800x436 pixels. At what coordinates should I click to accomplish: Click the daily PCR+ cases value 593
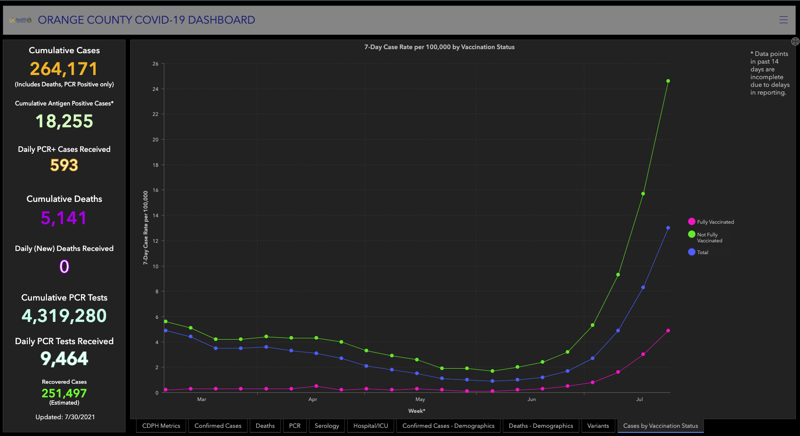coord(64,165)
